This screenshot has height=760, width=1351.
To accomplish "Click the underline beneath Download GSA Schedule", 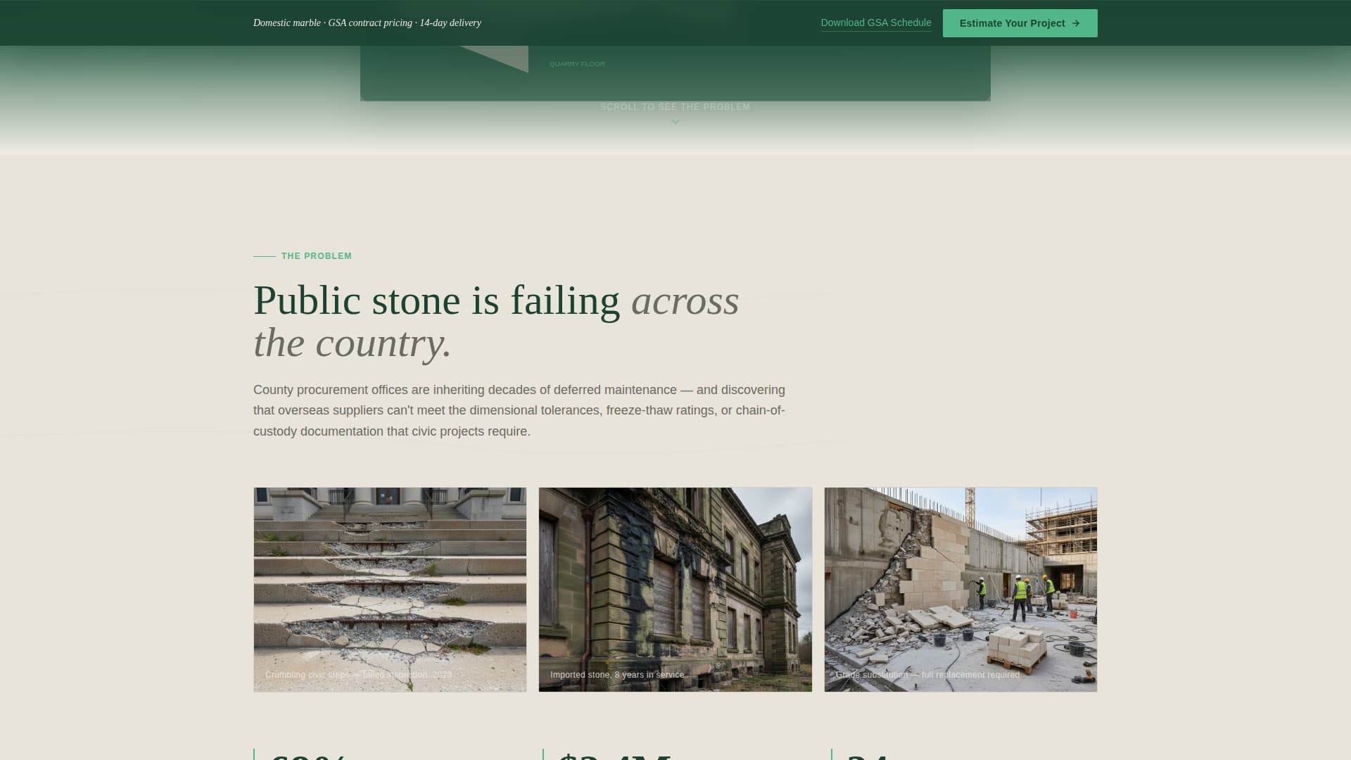I will [876, 31].
